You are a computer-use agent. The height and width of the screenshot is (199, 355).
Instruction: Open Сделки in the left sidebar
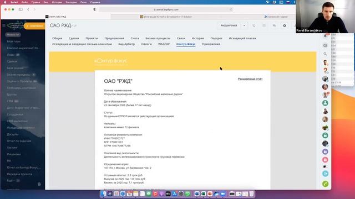[12, 61]
